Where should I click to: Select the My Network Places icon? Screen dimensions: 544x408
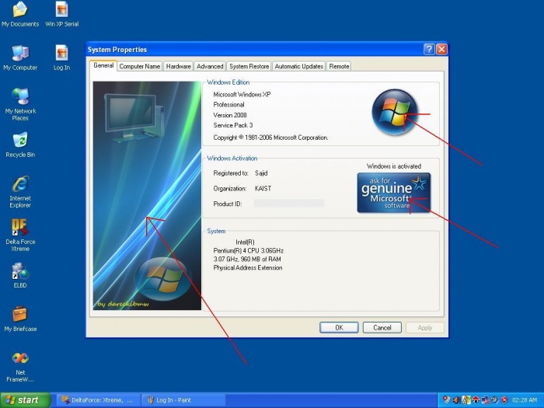click(20, 104)
